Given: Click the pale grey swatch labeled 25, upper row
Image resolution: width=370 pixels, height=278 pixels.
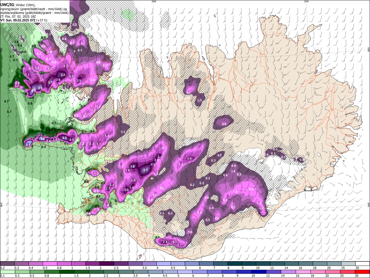Looking at the screenshot, I should click(x=349, y=264).
